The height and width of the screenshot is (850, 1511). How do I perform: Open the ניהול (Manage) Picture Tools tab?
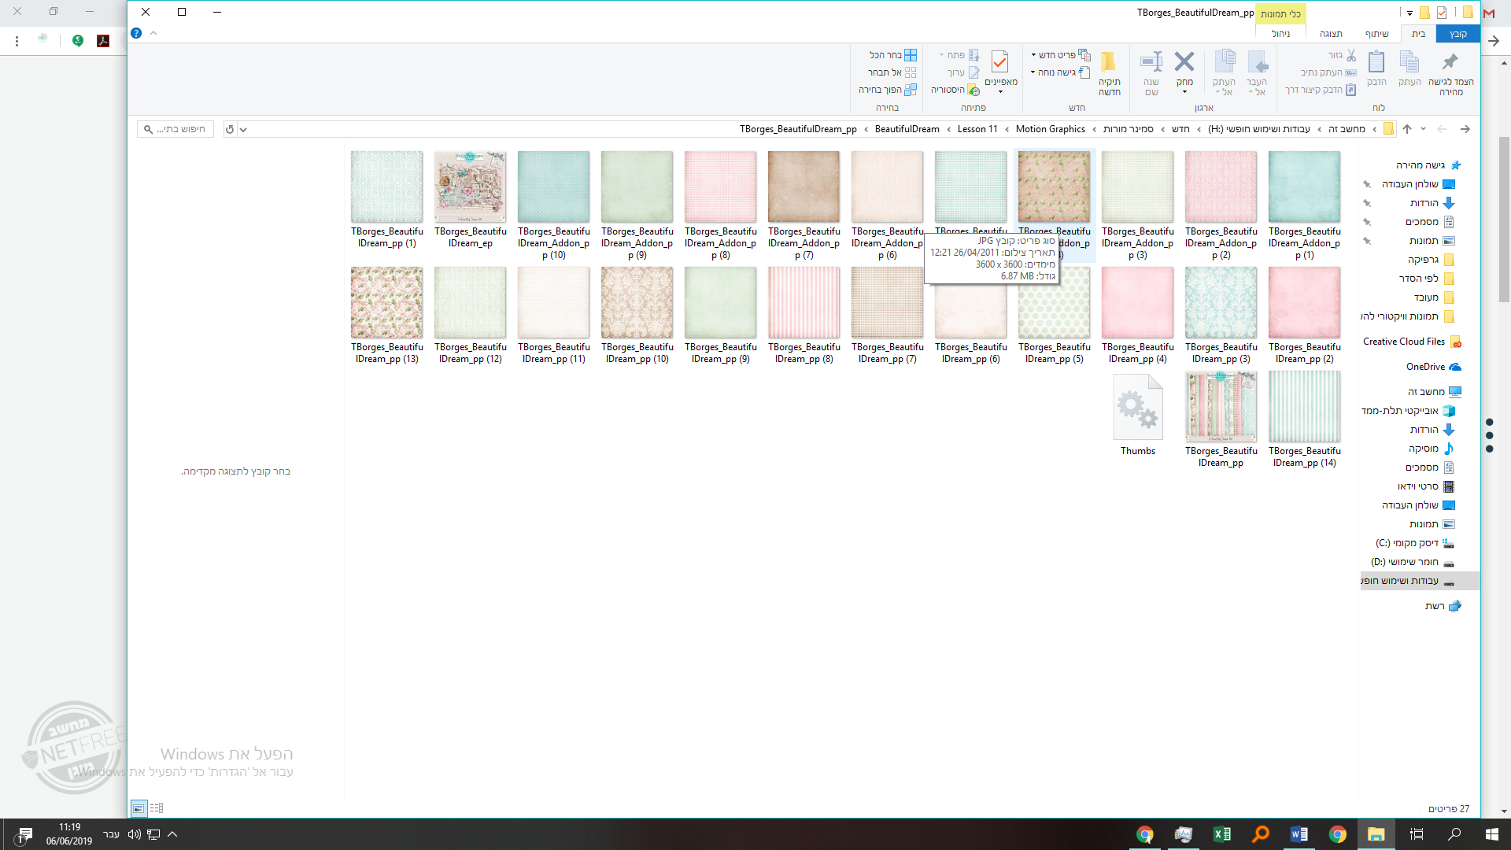[1281, 34]
